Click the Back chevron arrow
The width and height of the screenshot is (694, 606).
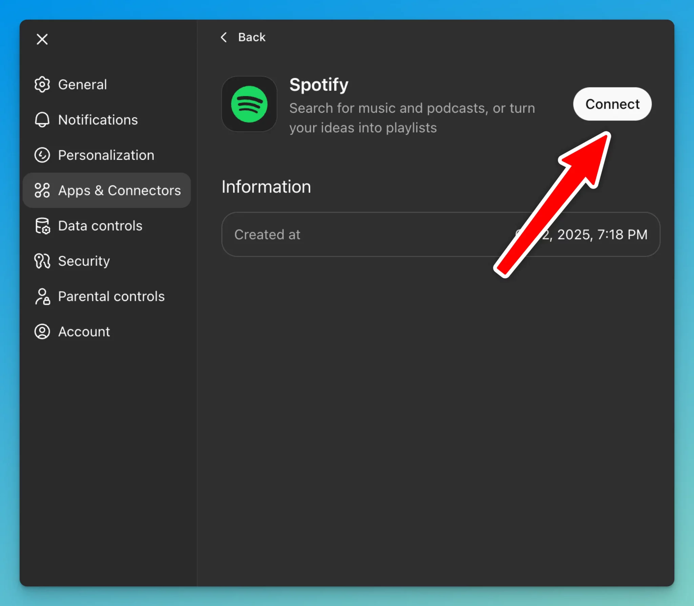[x=224, y=37]
